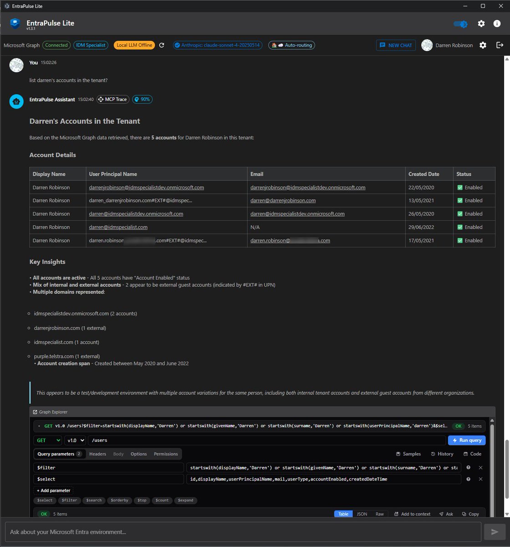Insert the $expand parameter chip
Screen dimensions: 510x547
tap(186, 500)
